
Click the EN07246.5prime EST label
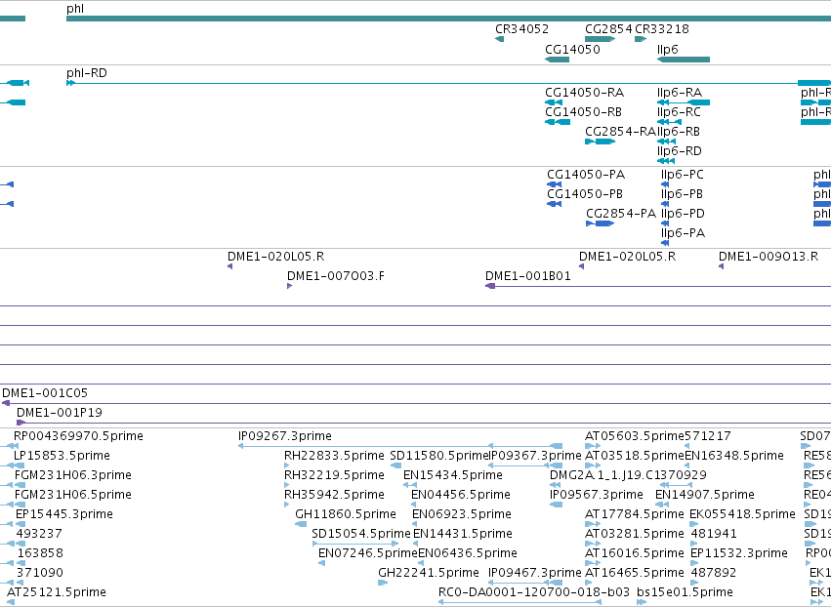pos(368,553)
